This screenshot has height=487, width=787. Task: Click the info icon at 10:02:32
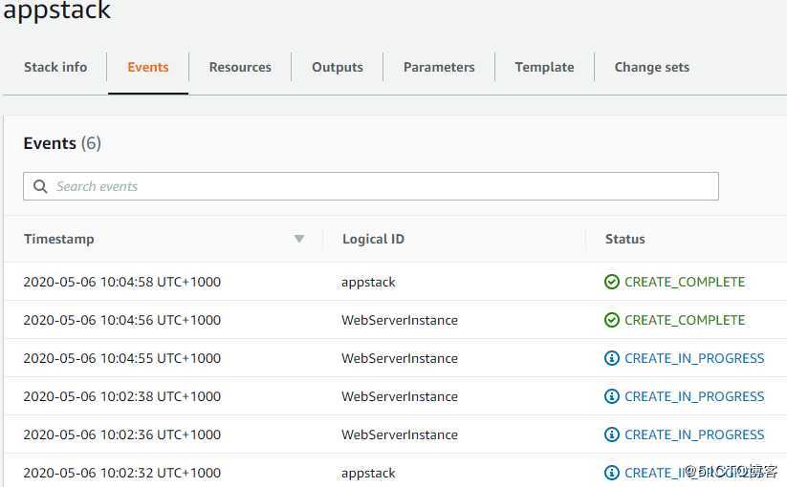[612, 473]
